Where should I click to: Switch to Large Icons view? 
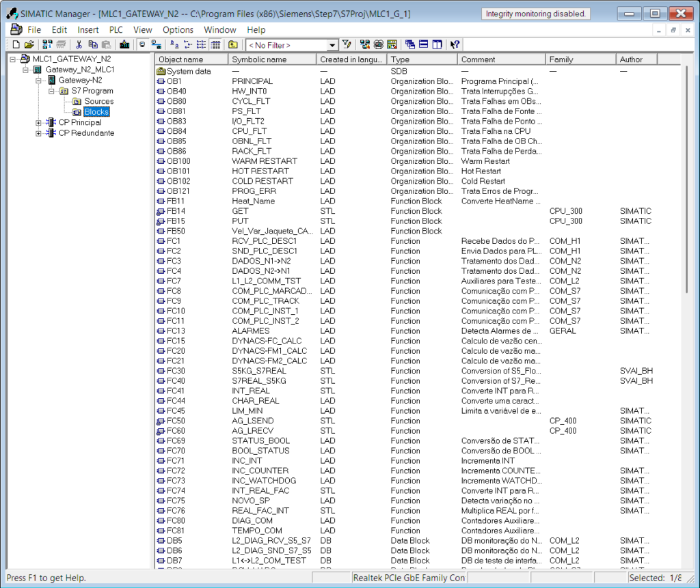pyautogui.click(x=174, y=44)
